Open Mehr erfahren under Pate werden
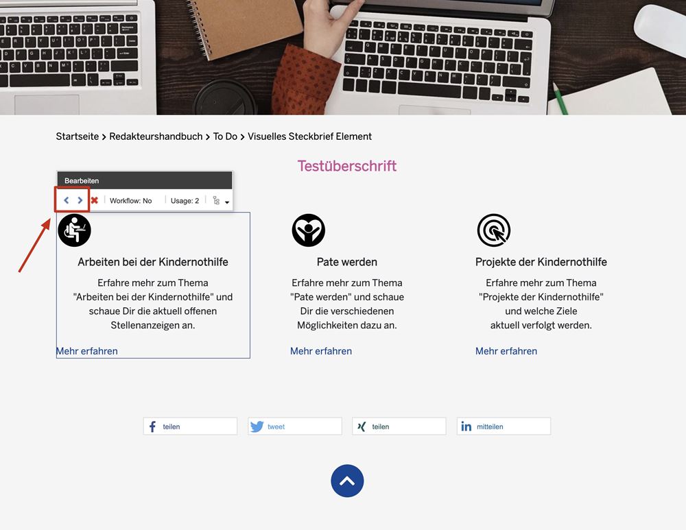The image size is (686, 530). coord(320,351)
